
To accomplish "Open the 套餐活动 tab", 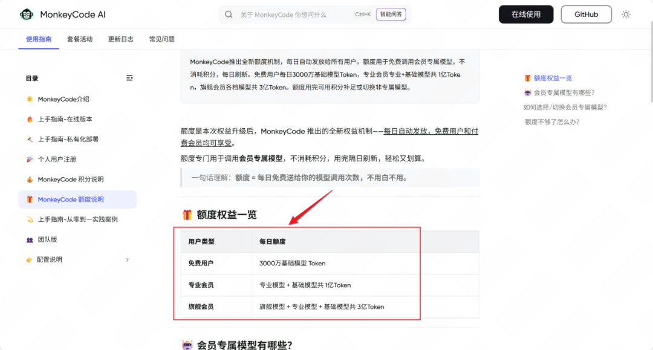I will tap(80, 39).
